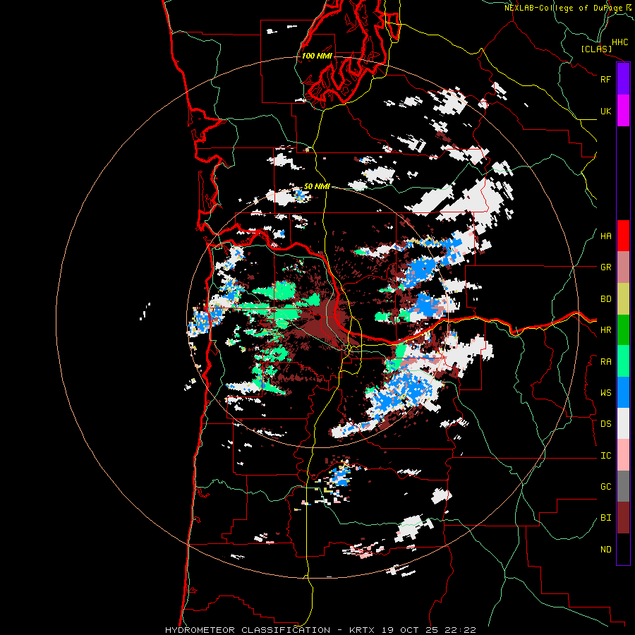
Task: Click the IC pink legend color swatch
Action: 623,455
